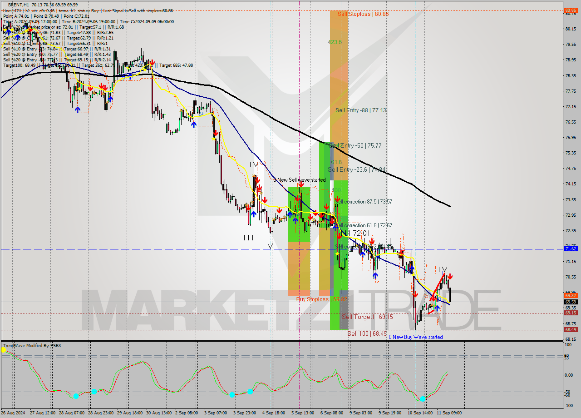Click the '0 New Sell wave started' annotation

click(300, 180)
